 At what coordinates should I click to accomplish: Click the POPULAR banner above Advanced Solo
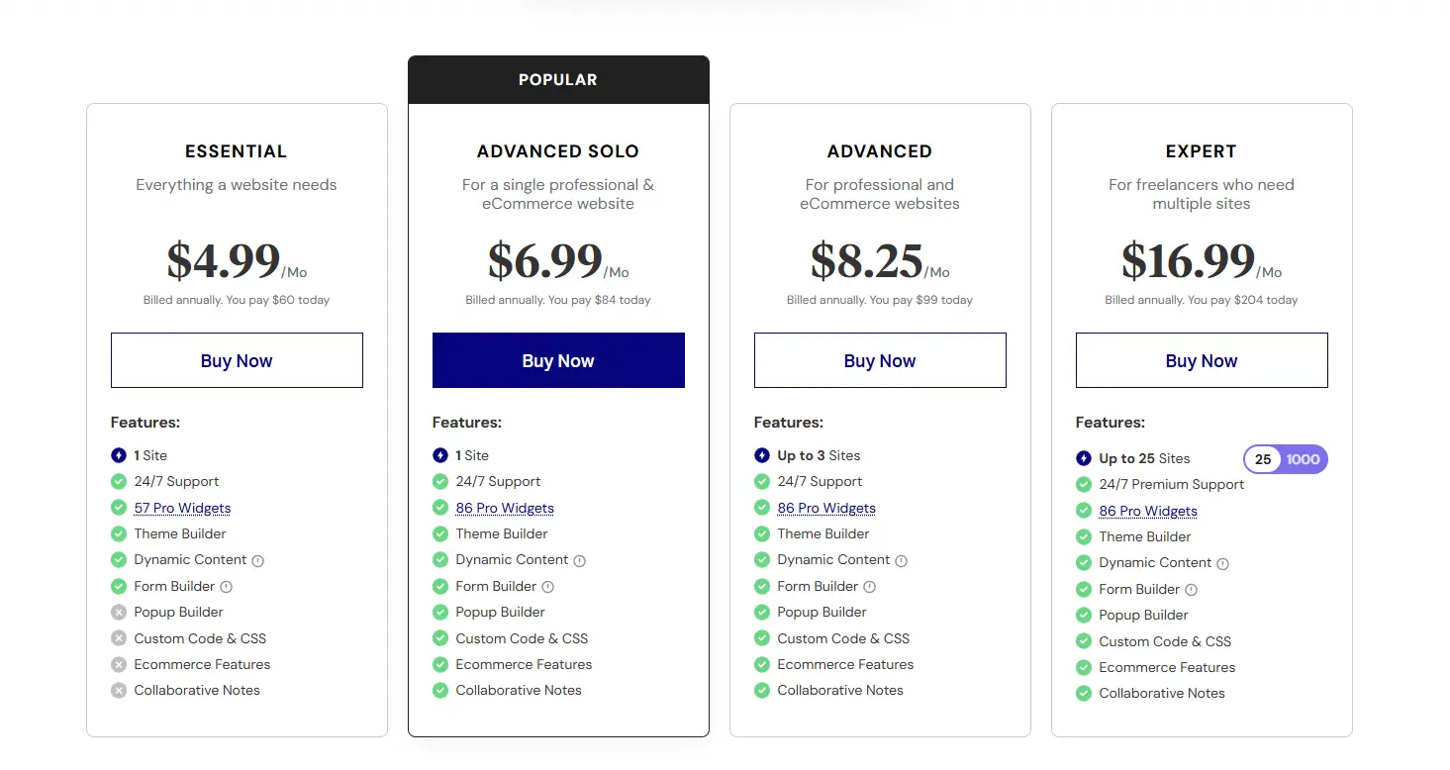(x=558, y=80)
